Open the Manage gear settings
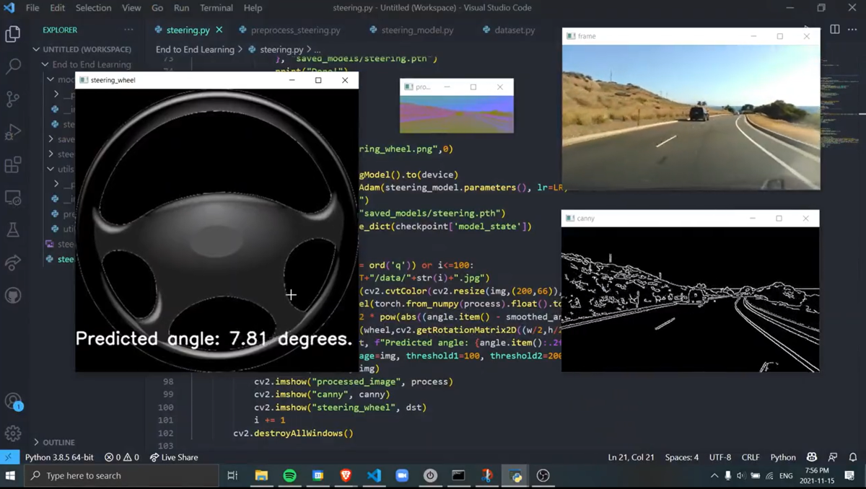 coord(13,433)
